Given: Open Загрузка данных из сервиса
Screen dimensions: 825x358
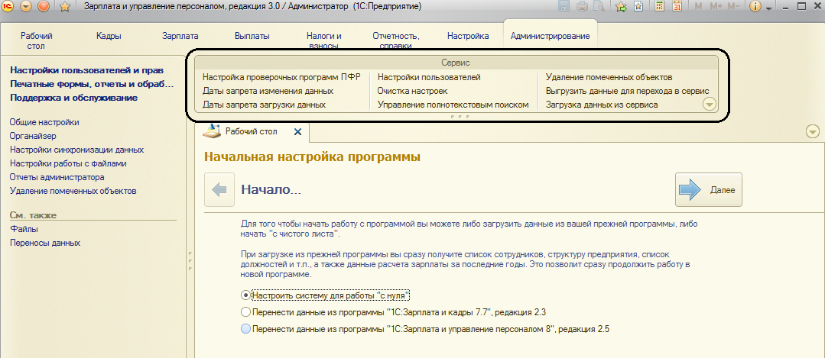Looking at the screenshot, I should click(602, 105).
